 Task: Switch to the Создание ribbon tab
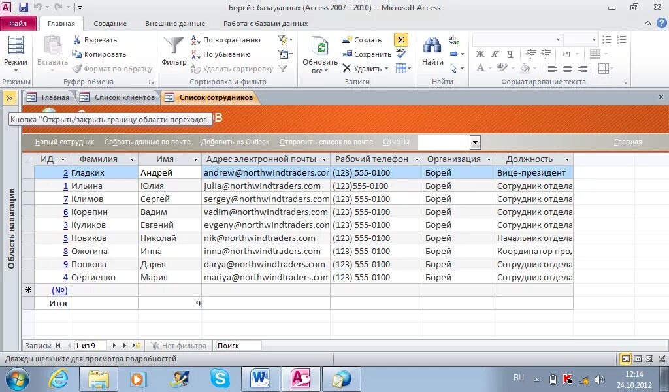(x=110, y=24)
